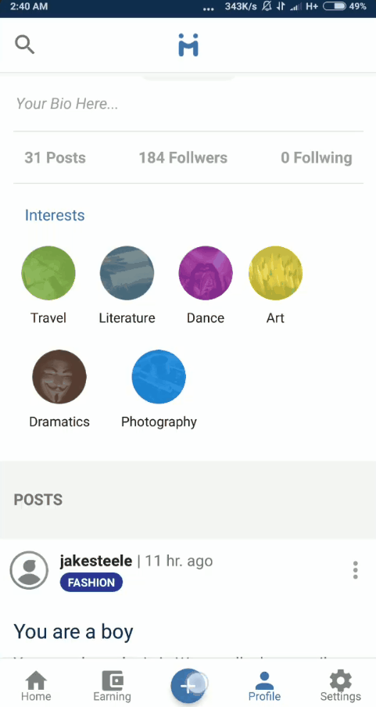376x707 pixels.
Task: Select the blue Photography interest circle
Action: (159, 376)
